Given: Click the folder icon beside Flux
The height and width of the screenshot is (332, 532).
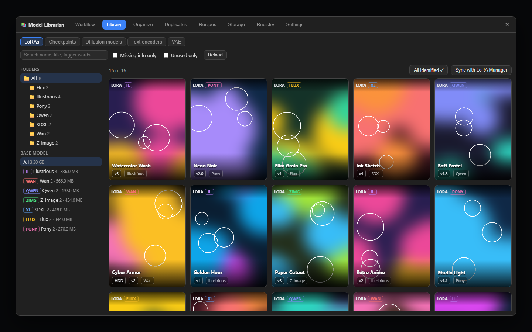Looking at the screenshot, I should coord(32,88).
